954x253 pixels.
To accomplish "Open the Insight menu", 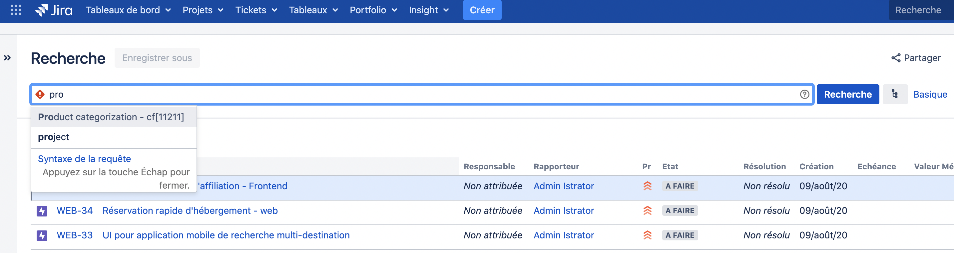I will tap(428, 10).
